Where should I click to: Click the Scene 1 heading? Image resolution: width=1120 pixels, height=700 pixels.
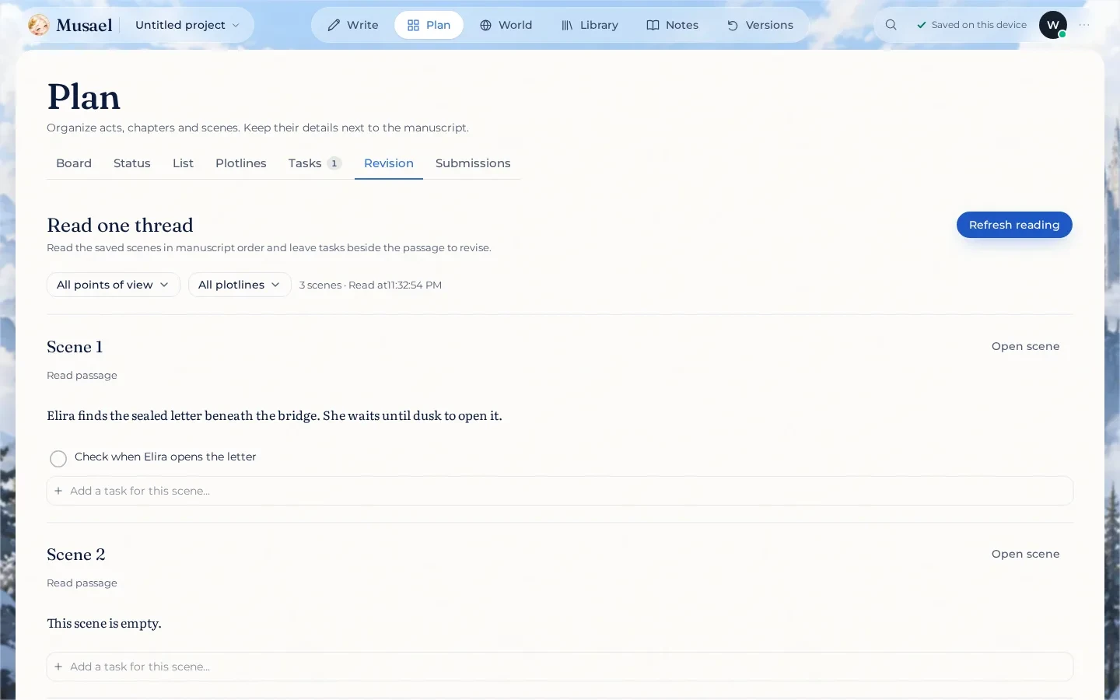75,347
